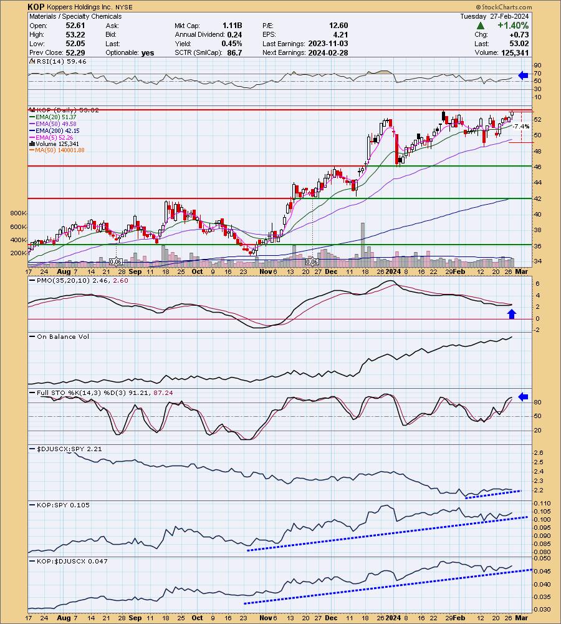561x624 pixels.
Task: Click the Optionable value yes
Action: tap(148, 53)
